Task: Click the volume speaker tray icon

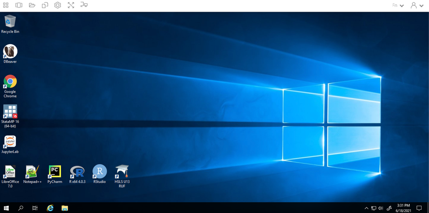Action: click(x=381, y=208)
